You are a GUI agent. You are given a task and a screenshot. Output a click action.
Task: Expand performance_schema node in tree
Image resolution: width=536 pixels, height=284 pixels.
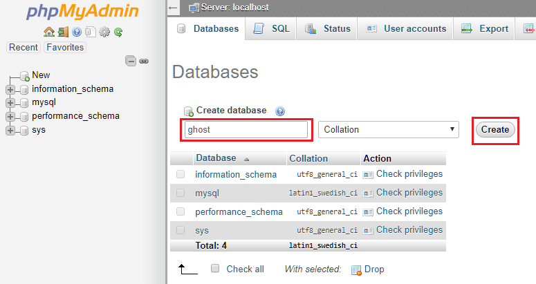point(10,117)
